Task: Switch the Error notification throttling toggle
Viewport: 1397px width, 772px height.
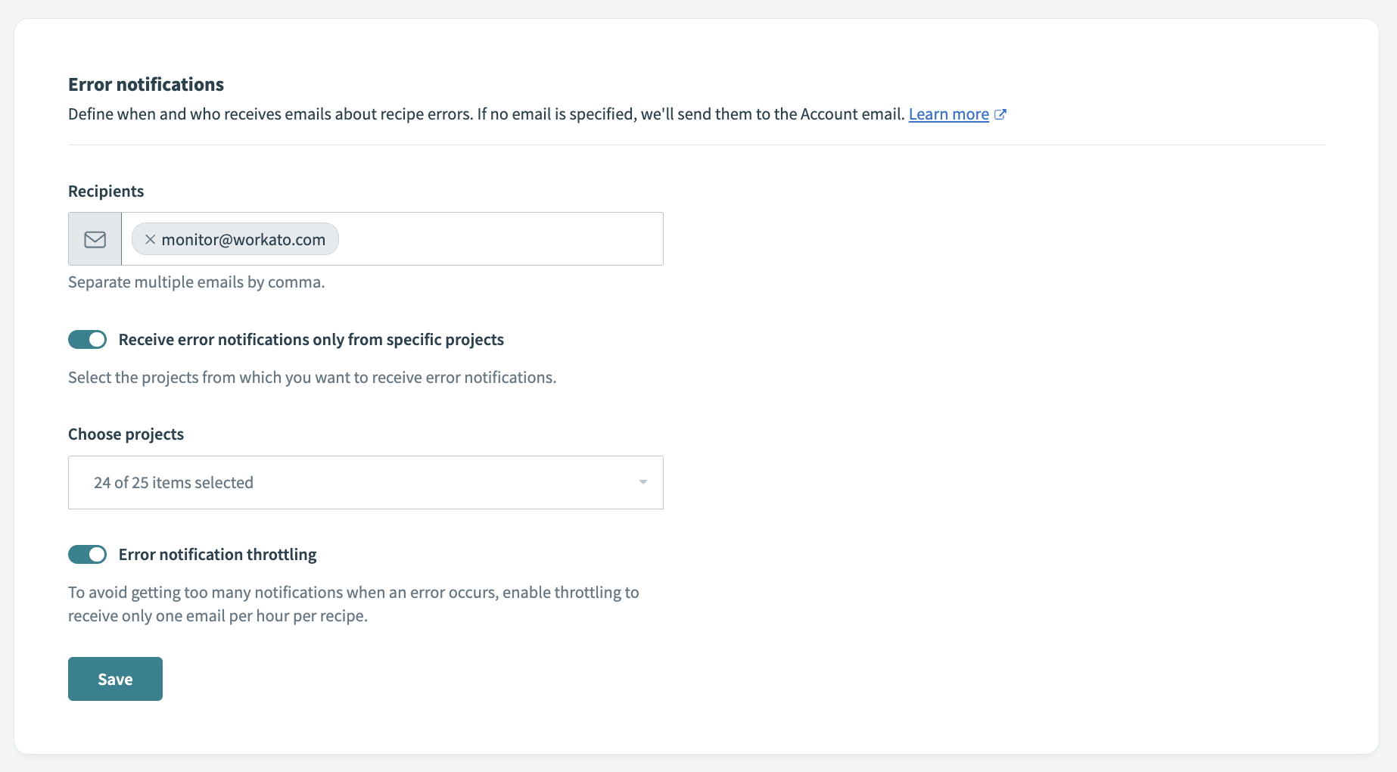Action: 87,554
